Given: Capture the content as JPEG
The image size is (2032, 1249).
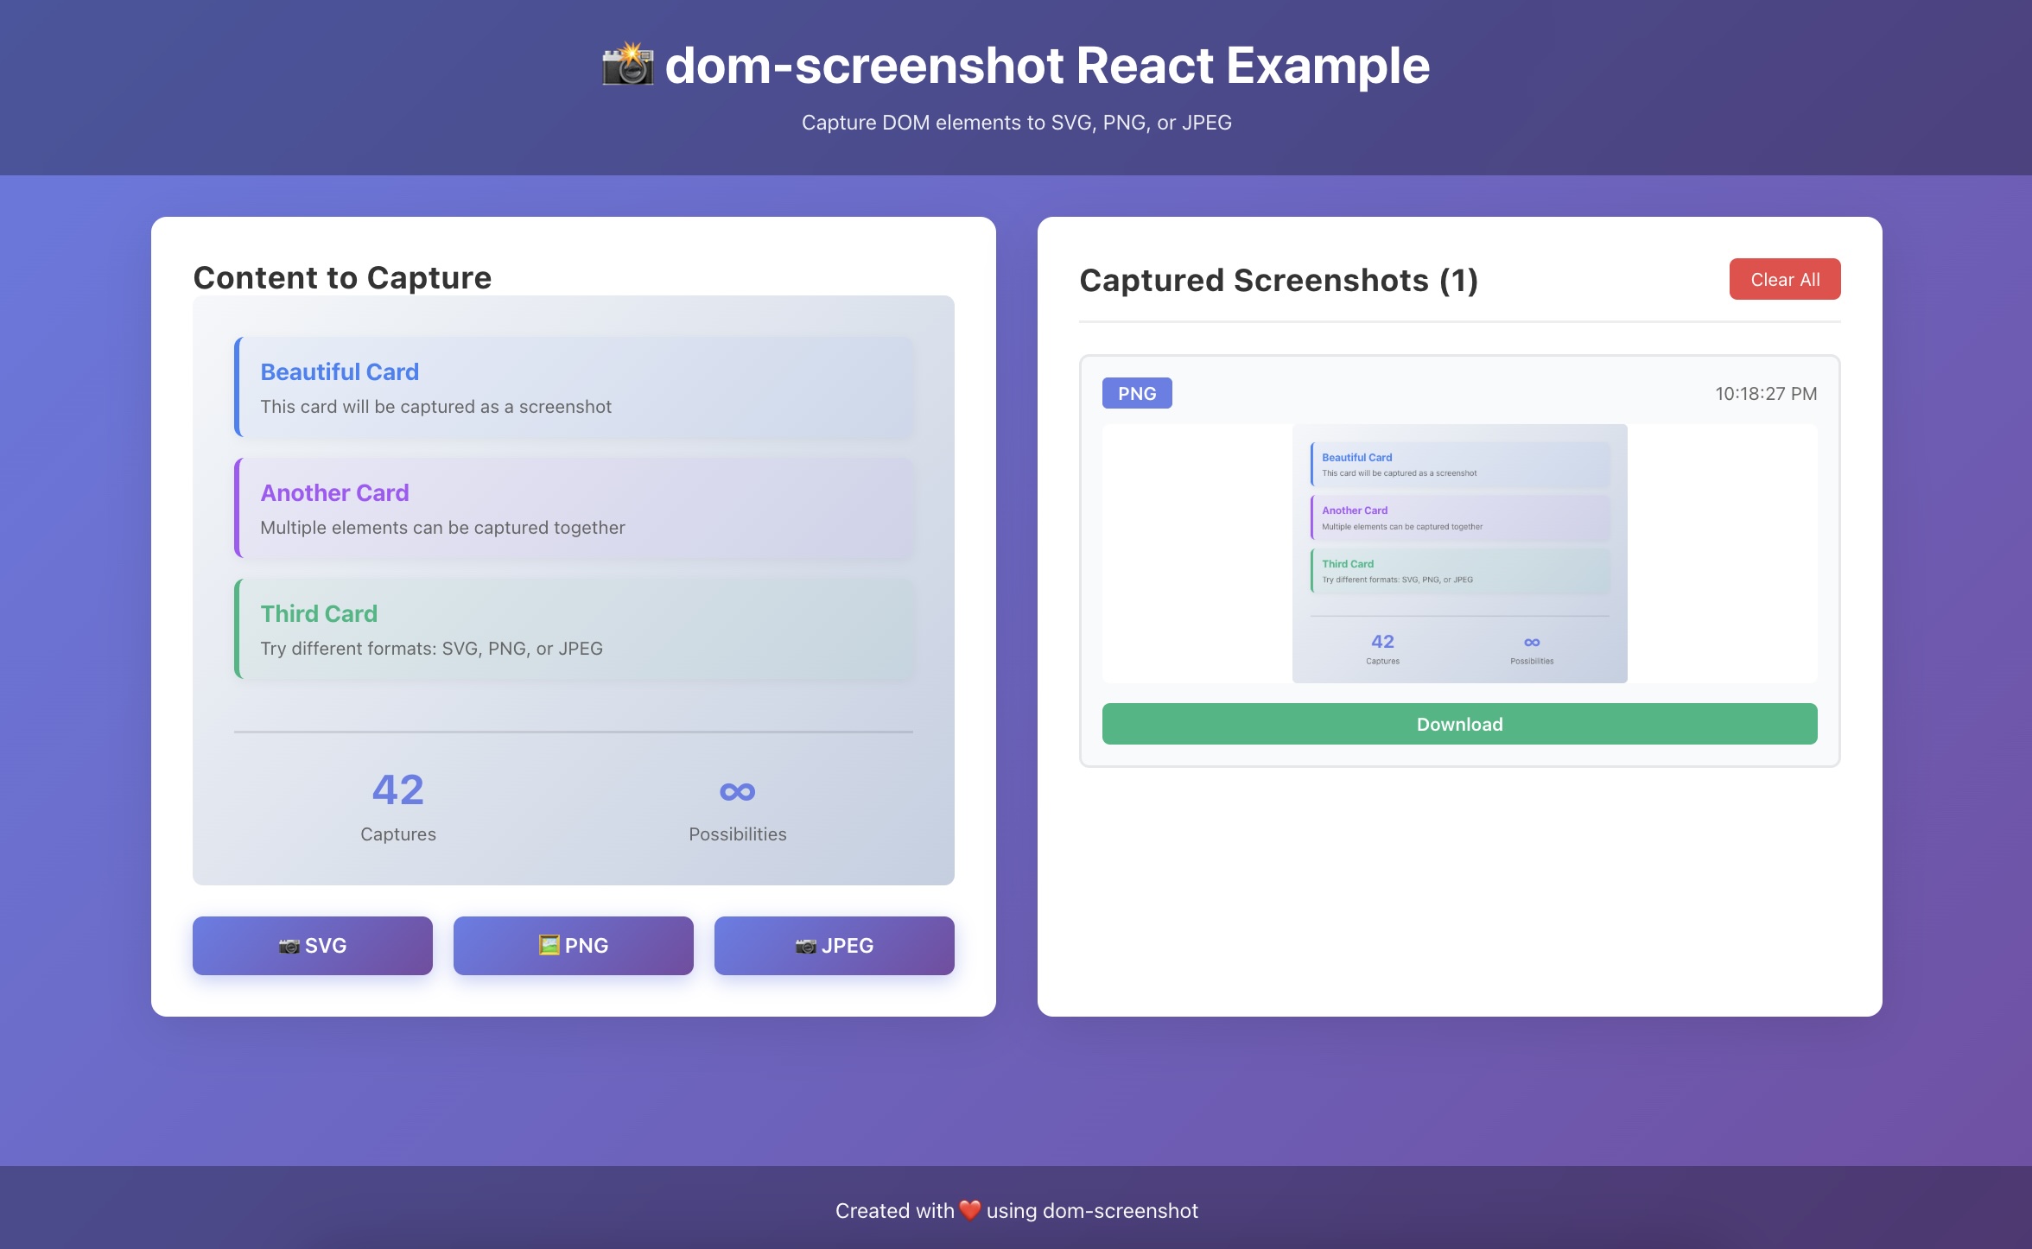Looking at the screenshot, I should pyautogui.click(x=834, y=946).
